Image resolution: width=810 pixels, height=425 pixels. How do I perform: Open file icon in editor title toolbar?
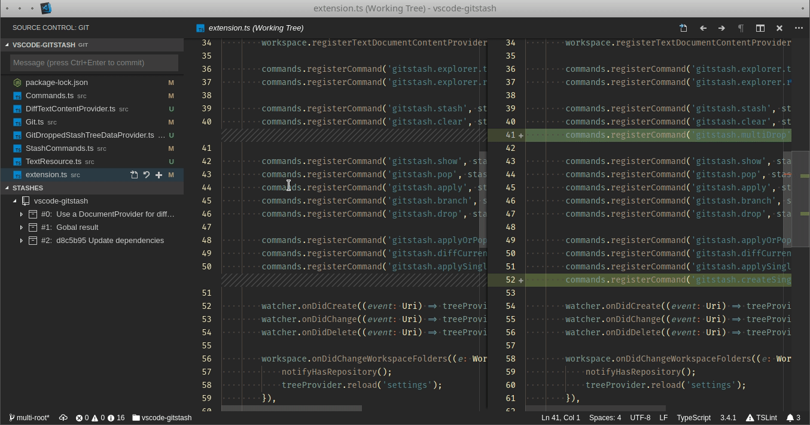(683, 28)
